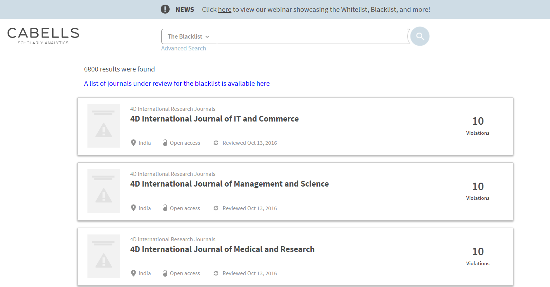Click the exclamation news alert icon

tap(165, 9)
